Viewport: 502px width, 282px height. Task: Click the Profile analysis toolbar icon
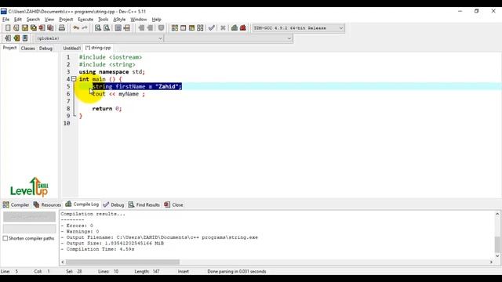(235, 28)
